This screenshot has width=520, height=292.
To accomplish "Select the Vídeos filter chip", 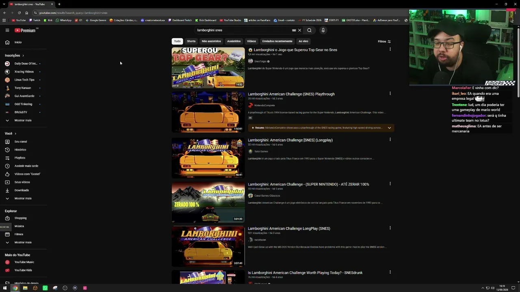I will [251, 41].
